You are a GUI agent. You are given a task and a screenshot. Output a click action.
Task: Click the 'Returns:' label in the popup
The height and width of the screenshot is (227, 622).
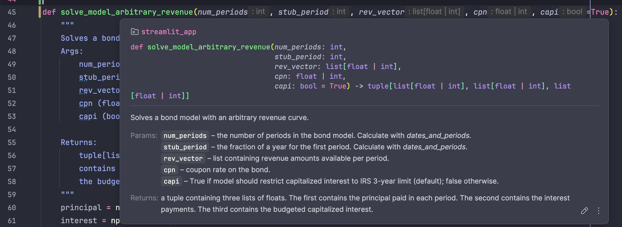click(144, 198)
